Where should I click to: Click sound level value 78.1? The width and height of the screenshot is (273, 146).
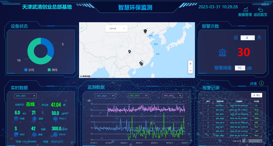click(256, 123)
